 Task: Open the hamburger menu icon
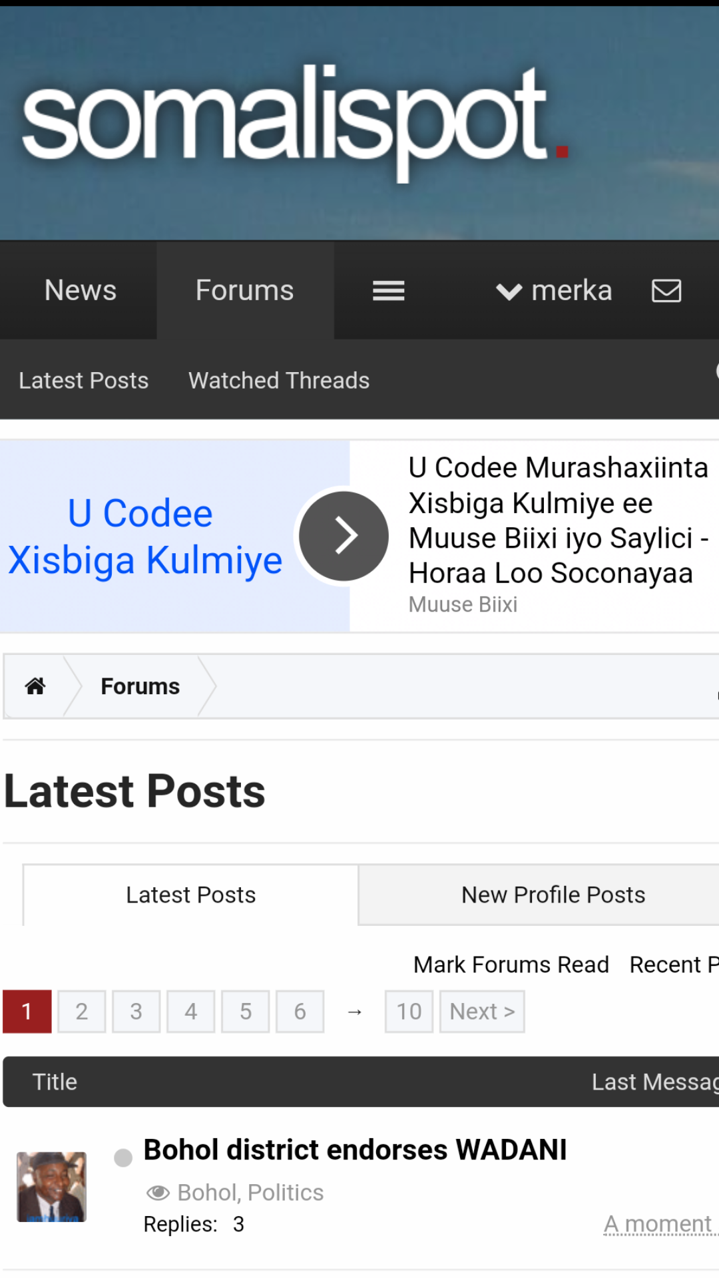click(x=389, y=291)
